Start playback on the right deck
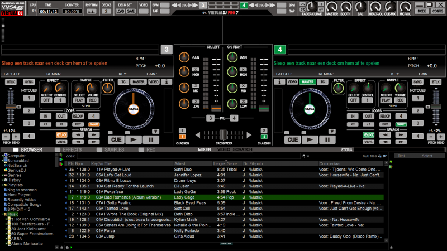Image resolution: width=447 pixels, height=251 pixels. click(310, 140)
